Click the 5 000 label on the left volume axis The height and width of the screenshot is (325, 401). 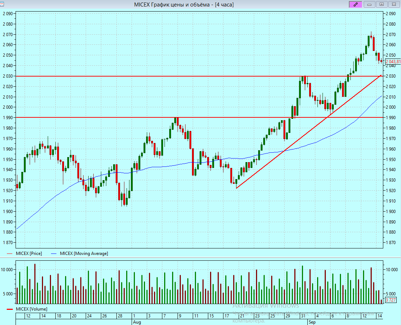(8, 294)
